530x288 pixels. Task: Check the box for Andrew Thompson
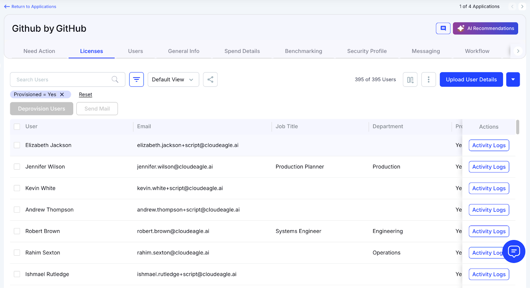click(x=17, y=210)
